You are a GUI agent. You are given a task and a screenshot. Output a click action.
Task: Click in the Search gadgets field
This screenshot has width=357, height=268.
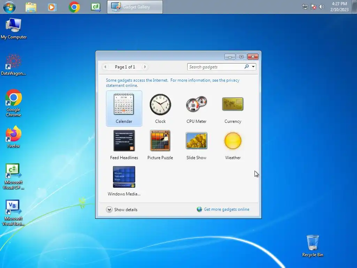click(x=215, y=67)
